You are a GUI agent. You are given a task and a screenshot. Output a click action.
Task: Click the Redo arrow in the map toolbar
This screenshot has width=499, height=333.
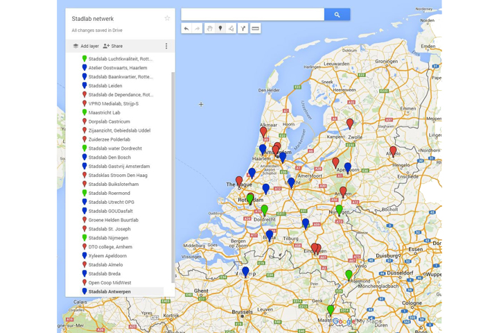[x=198, y=28]
